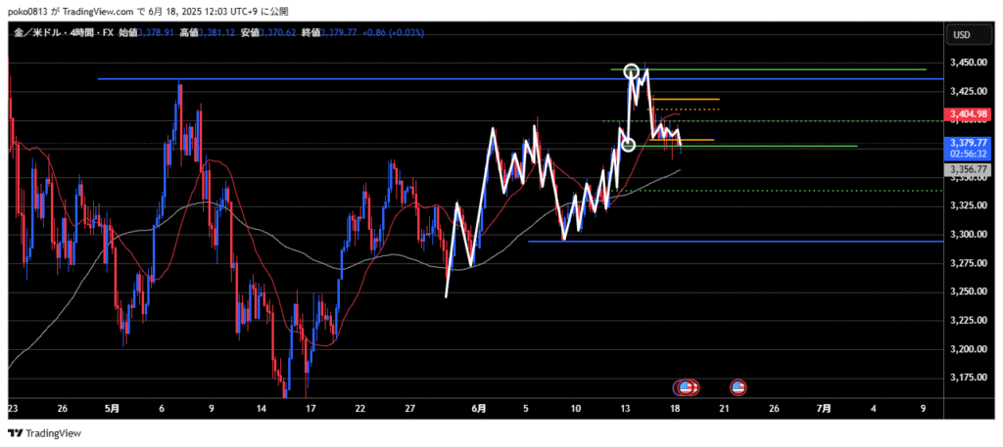Click the TradingView.com link in header
The height and width of the screenshot is (447, 1003).
coord(105,10)
